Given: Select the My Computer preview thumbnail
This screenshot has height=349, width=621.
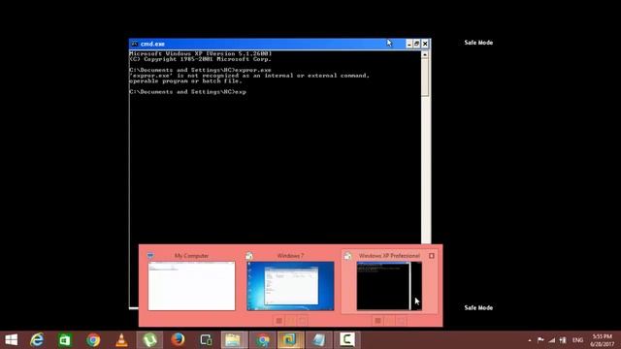Looking at the screenshot, I should point(192,286).
